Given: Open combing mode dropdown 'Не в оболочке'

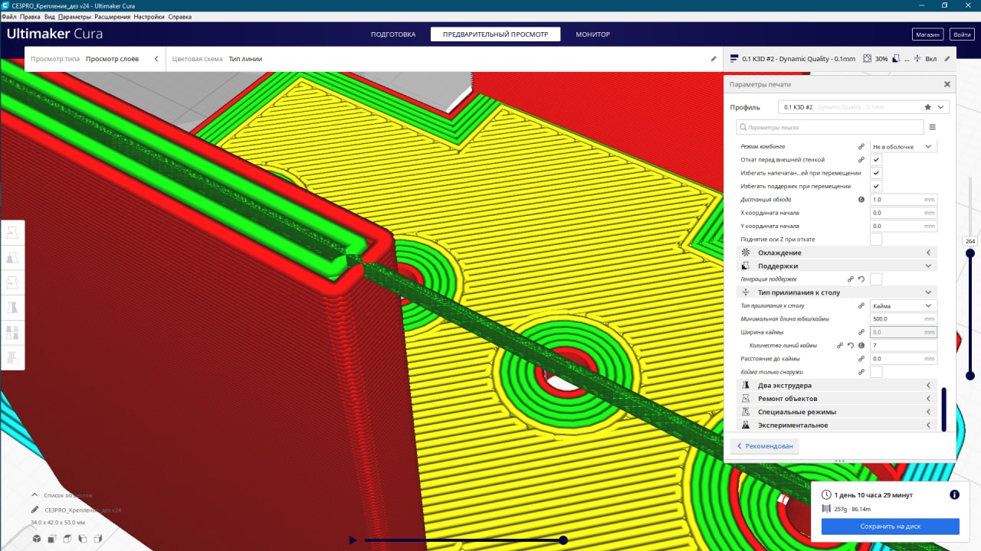Looking at the screenshot, I should (x=904, y=146).
